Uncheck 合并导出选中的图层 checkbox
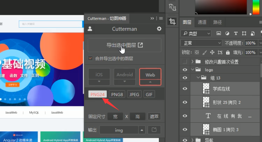Image resolution: width=262 pixels, height=142 pixels. (90, 59)
